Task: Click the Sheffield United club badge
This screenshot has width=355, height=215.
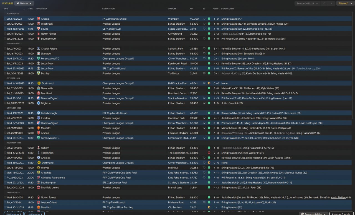Action: coord(39,188)
